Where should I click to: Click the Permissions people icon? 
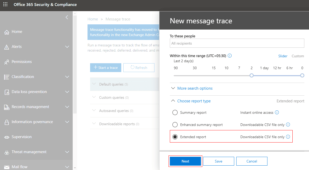pyautogui.click(x=7, y=62)
